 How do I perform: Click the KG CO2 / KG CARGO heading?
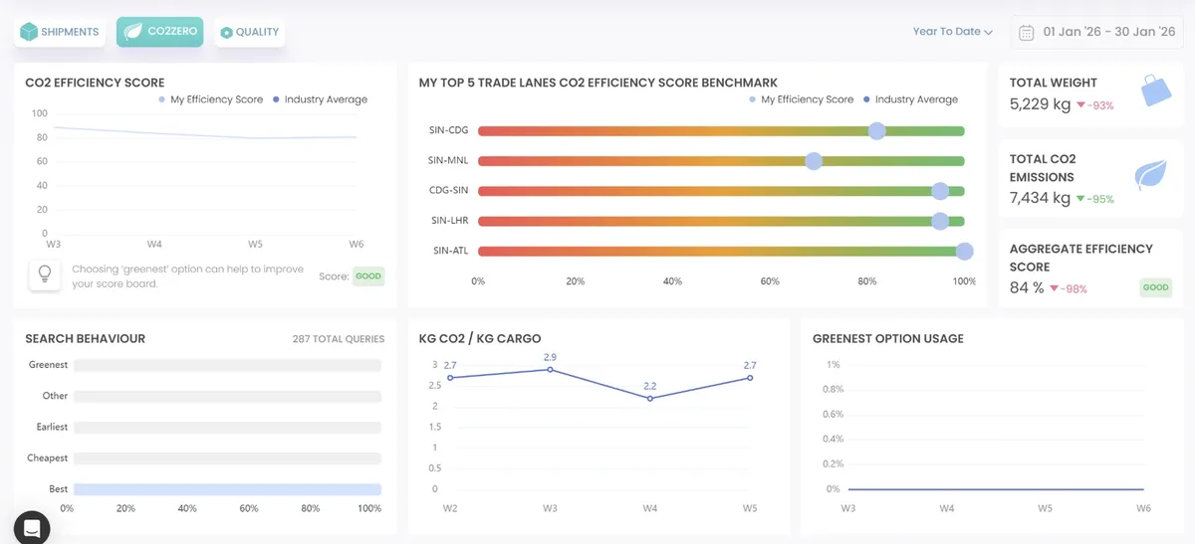click(480, 339)
